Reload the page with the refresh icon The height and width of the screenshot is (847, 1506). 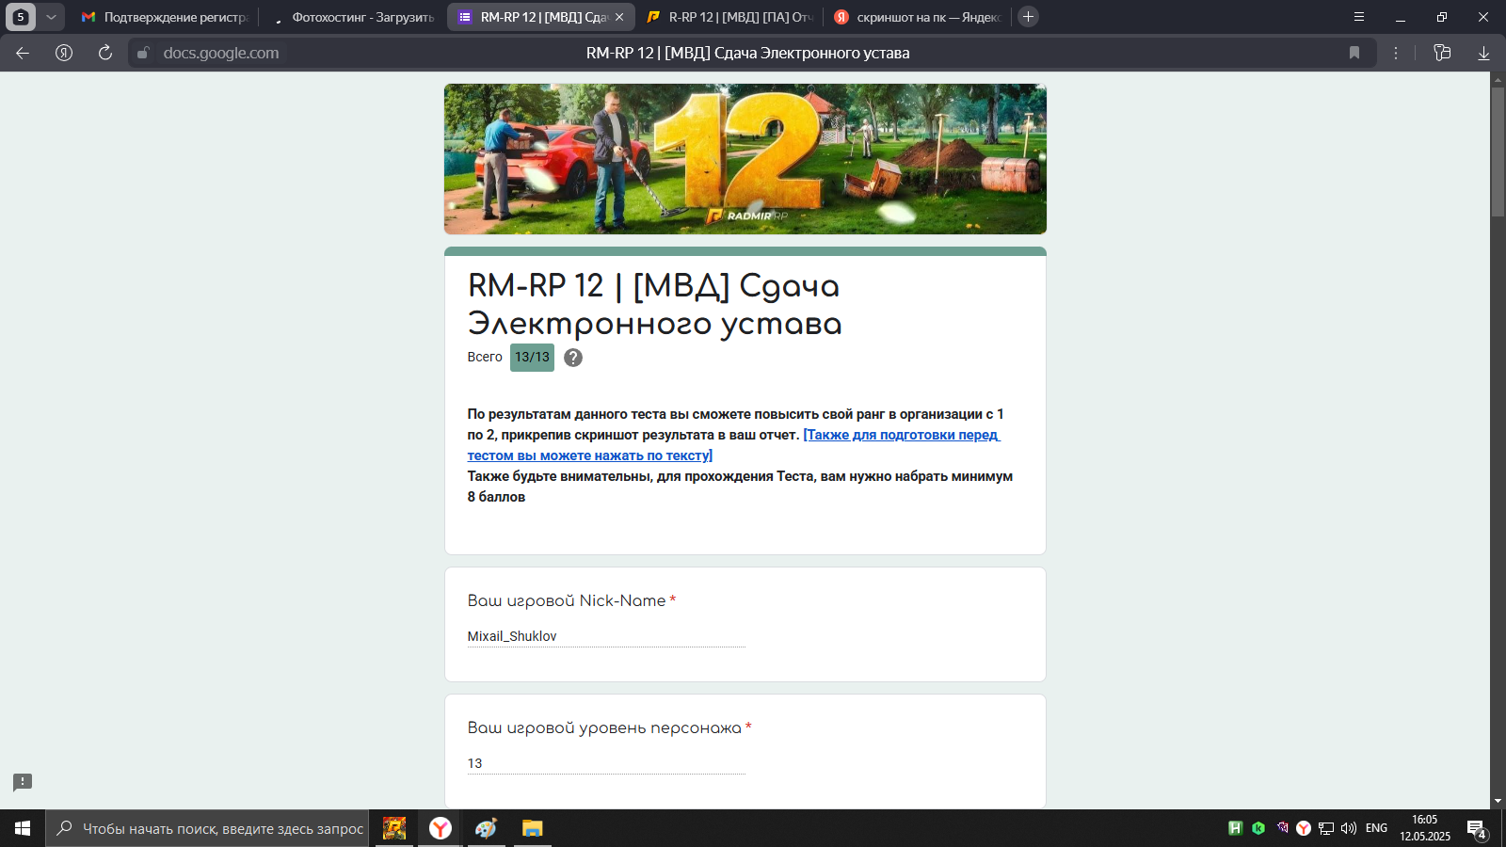pyautogui.click(x=105, y=53)
